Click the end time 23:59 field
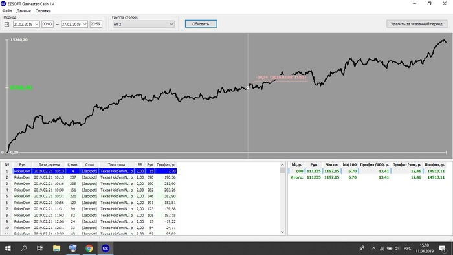The image size is (453, 255). 96,24
